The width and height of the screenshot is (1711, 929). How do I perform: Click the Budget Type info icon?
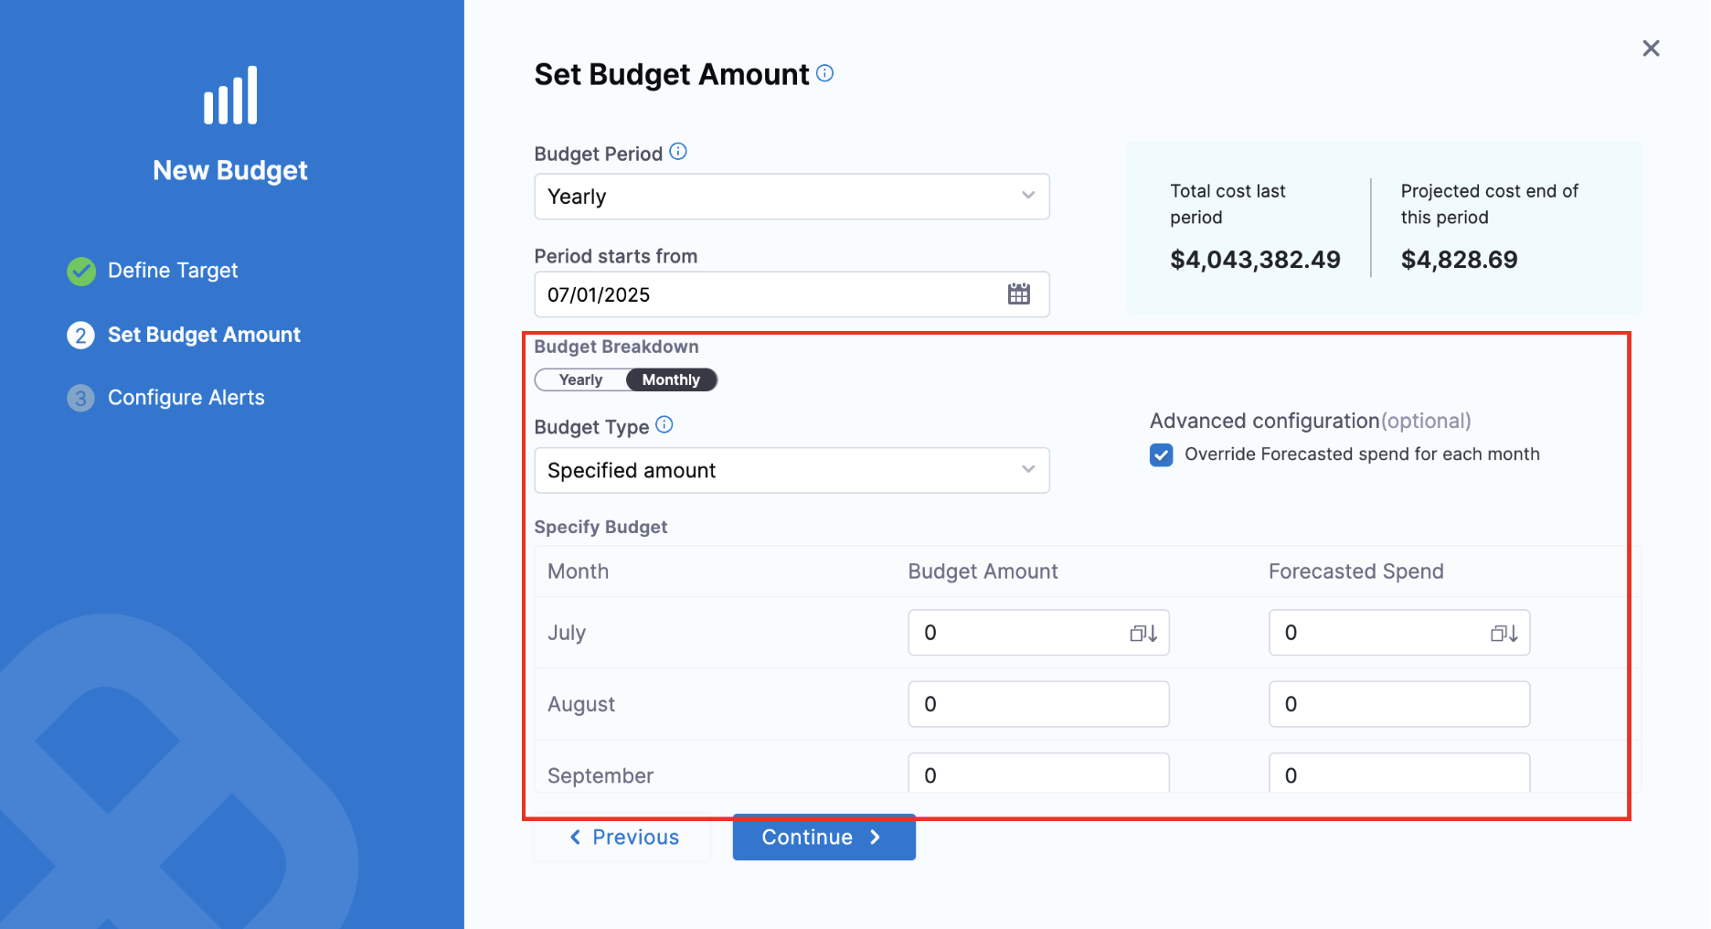[664, 425]
